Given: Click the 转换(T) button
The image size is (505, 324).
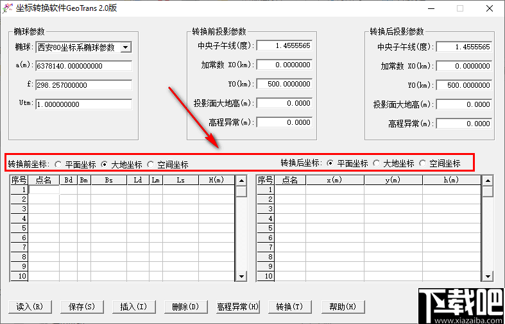Looking at the screenshot, I should tap(289, 307).
